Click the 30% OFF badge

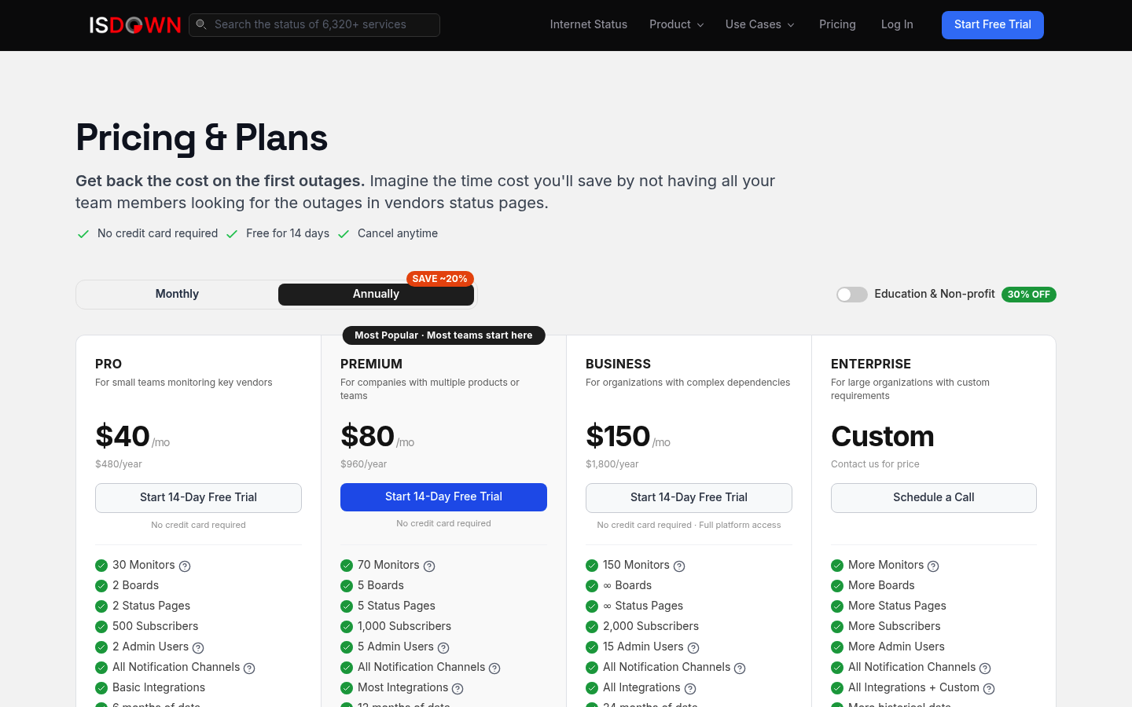(1029, 295)
